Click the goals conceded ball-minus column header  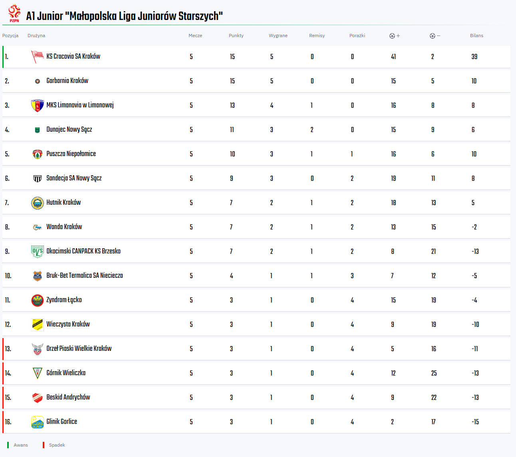435,36
